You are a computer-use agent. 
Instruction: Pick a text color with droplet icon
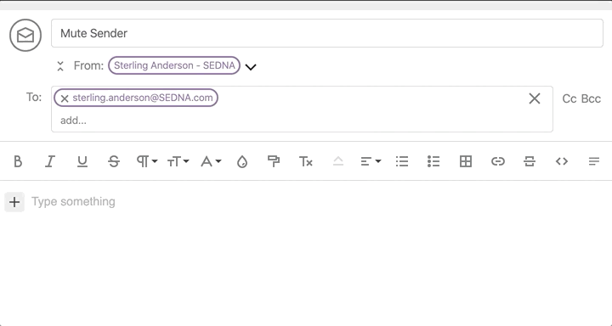coord(242,161)
